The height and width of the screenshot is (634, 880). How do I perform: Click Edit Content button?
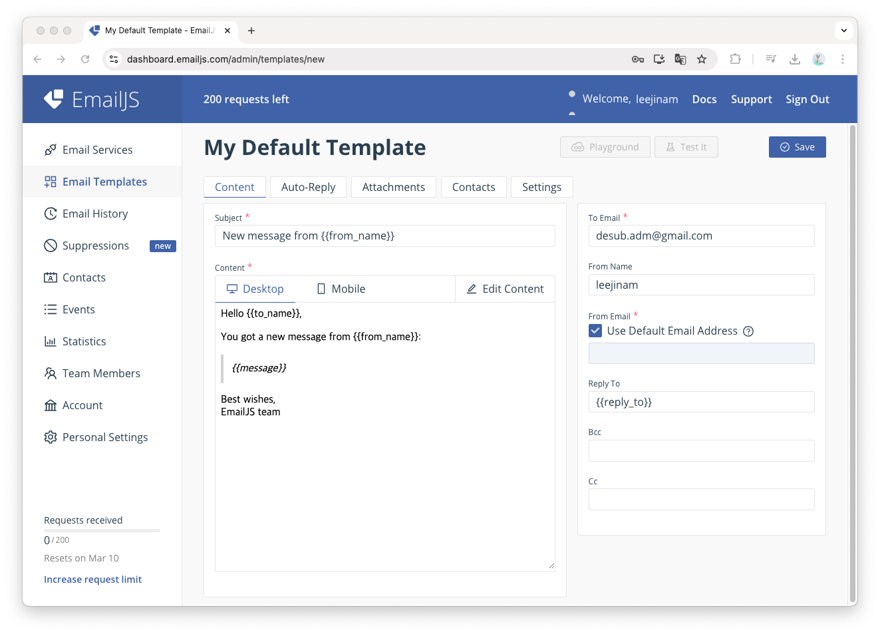[x=505, y=289]
